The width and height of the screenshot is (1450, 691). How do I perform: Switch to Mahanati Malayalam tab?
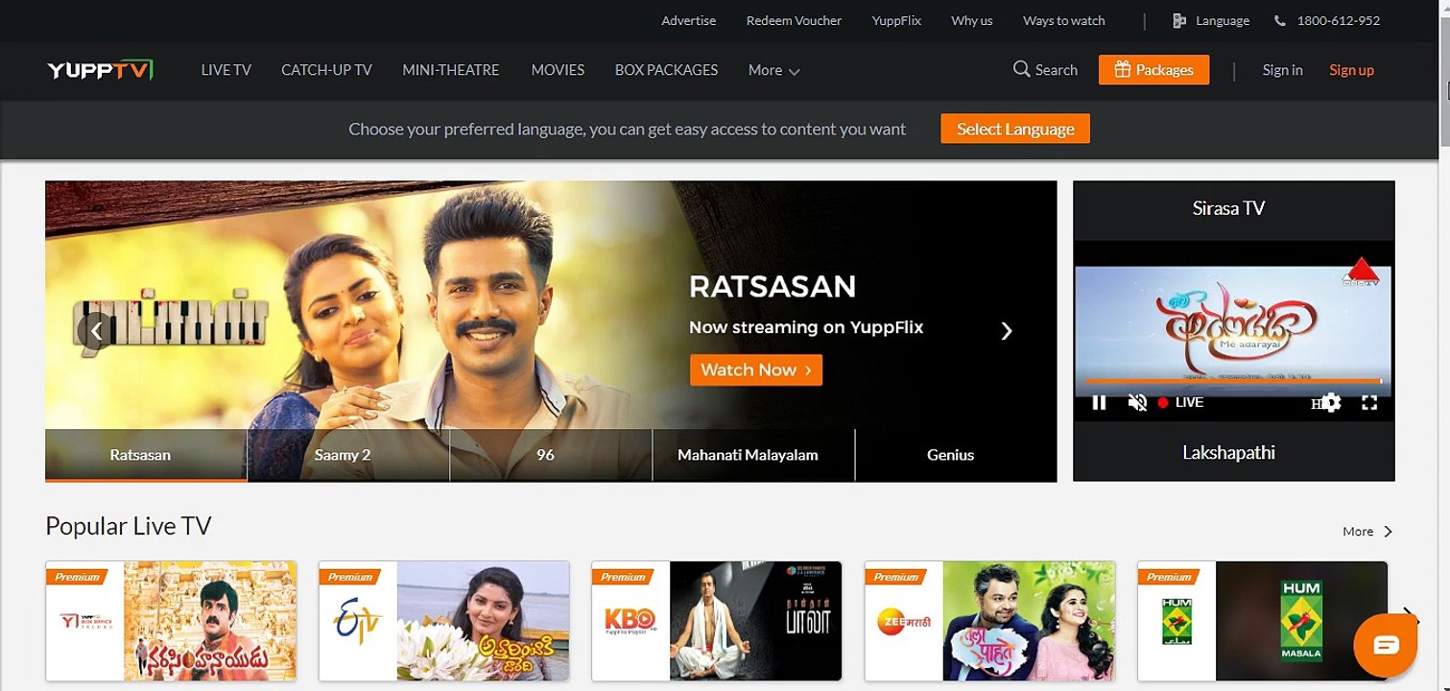click(753, 455)
